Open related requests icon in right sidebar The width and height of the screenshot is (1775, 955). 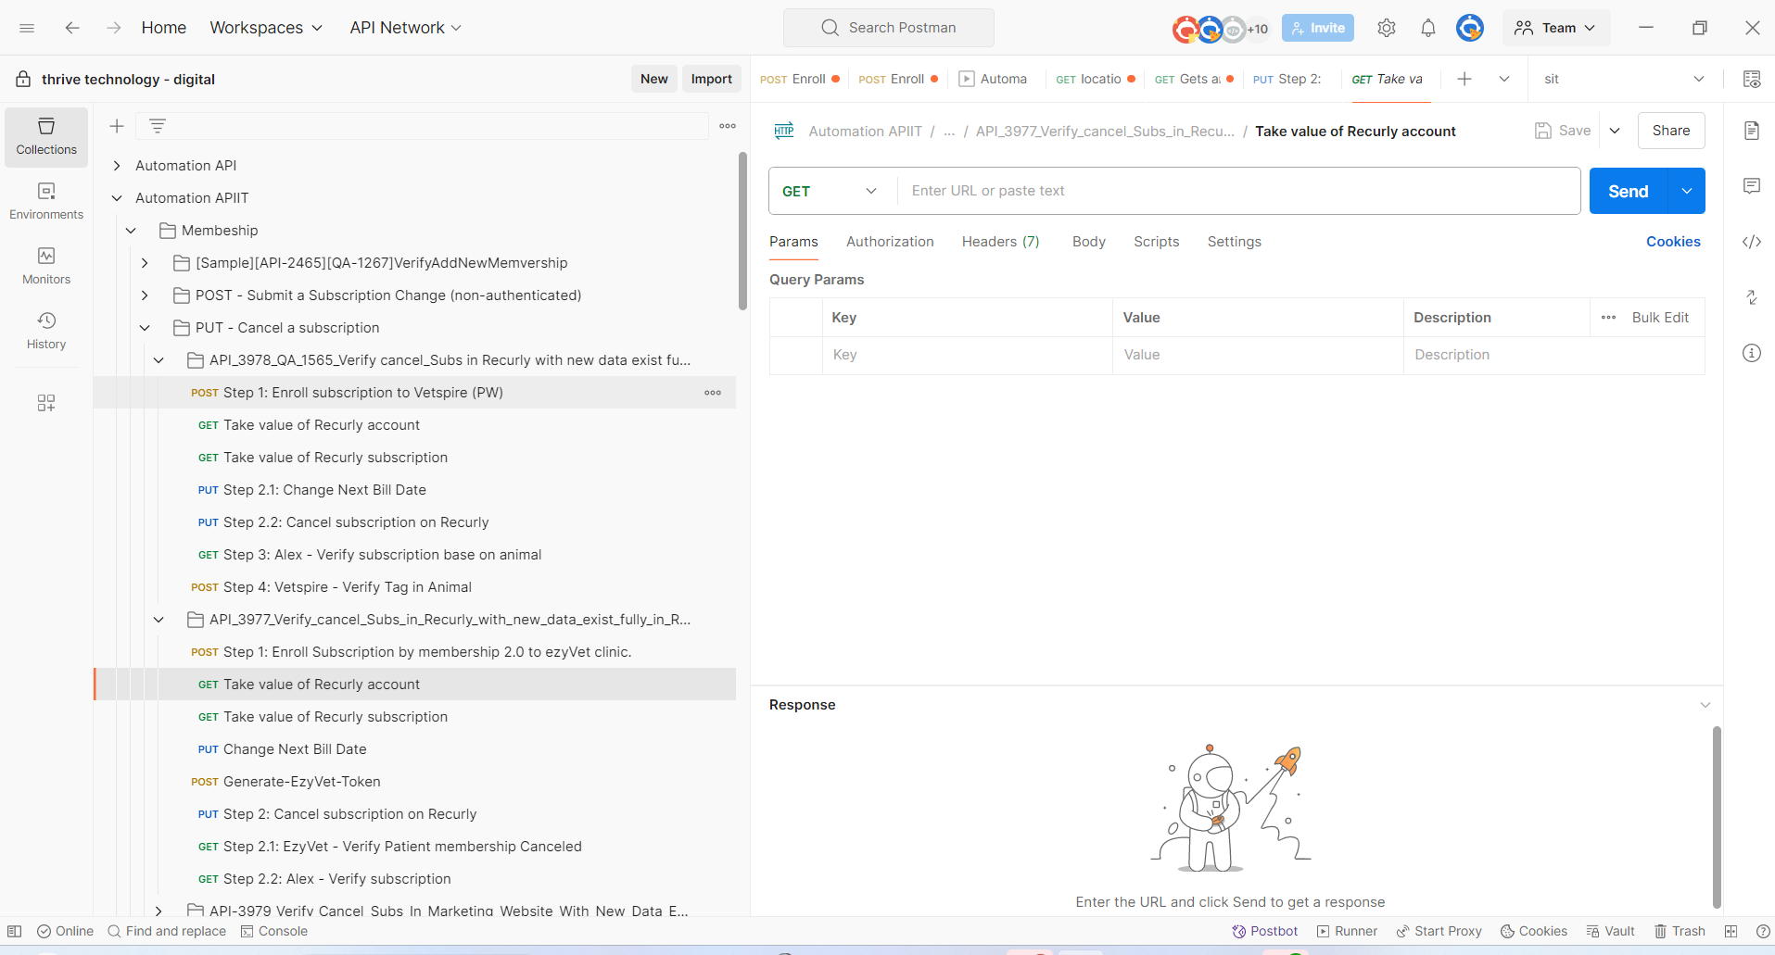pos(1752,297)
